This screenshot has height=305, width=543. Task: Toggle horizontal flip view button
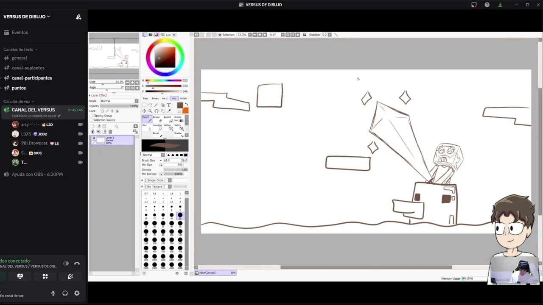point(305,35)
